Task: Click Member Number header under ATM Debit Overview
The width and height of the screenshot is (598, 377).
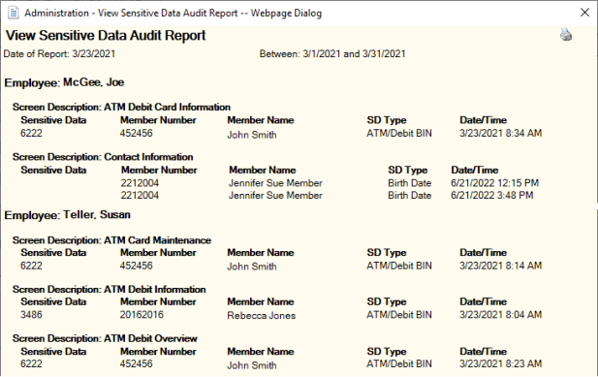Action: (x=158, y=352)
